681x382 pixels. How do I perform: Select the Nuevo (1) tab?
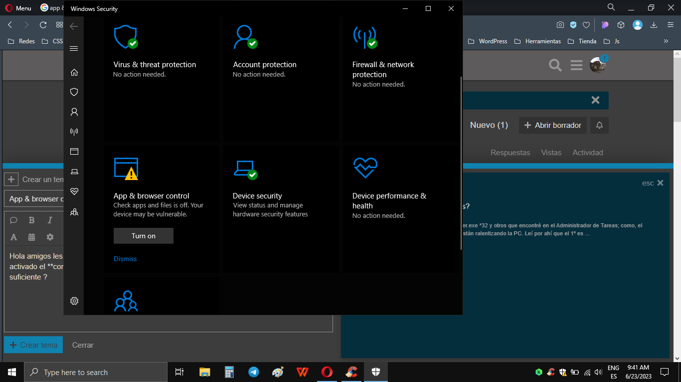489,125
